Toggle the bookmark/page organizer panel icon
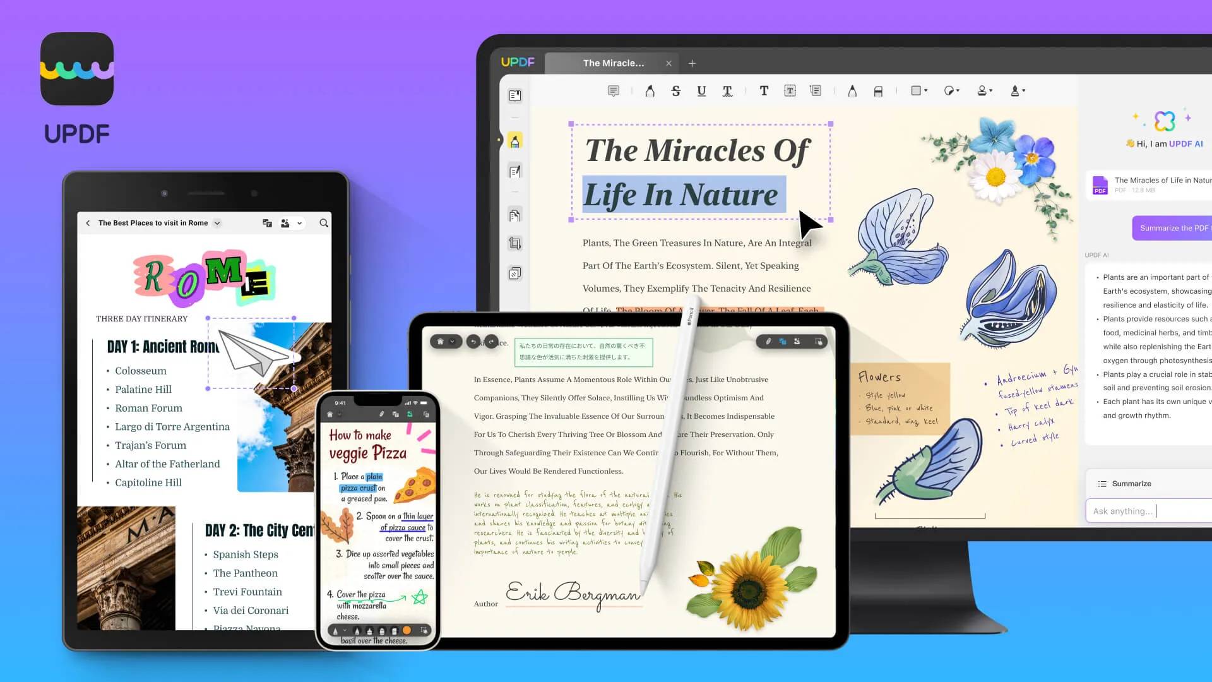1212x682 pixels. [x=514, y=94]
